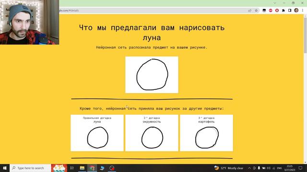This screenshot has width=307, height=172.
Task: Open the third guess картофель card
Action: (206, 133)
